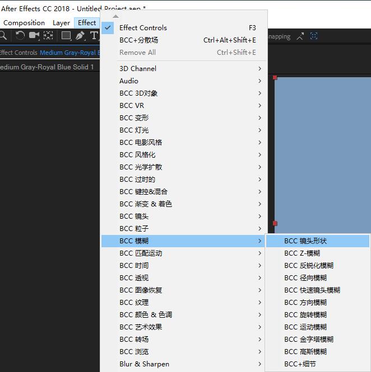371x372 pixels.
Task: Open the BCC 图像恢复 submenu
Action: click(x=183, y=290)
